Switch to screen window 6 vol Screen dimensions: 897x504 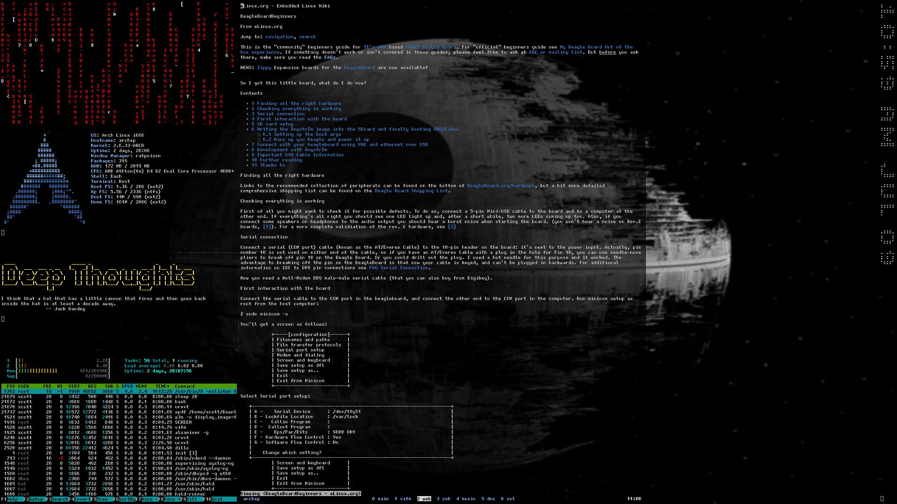pos(508,499)
